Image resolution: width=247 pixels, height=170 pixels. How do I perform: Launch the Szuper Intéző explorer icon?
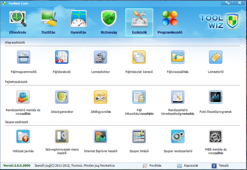(x=139, y=136)
